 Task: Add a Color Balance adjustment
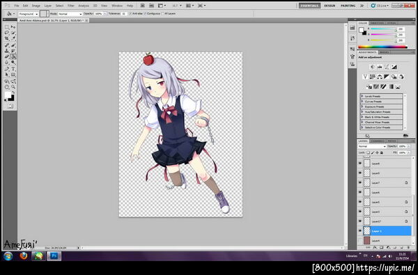pos(380,77)
